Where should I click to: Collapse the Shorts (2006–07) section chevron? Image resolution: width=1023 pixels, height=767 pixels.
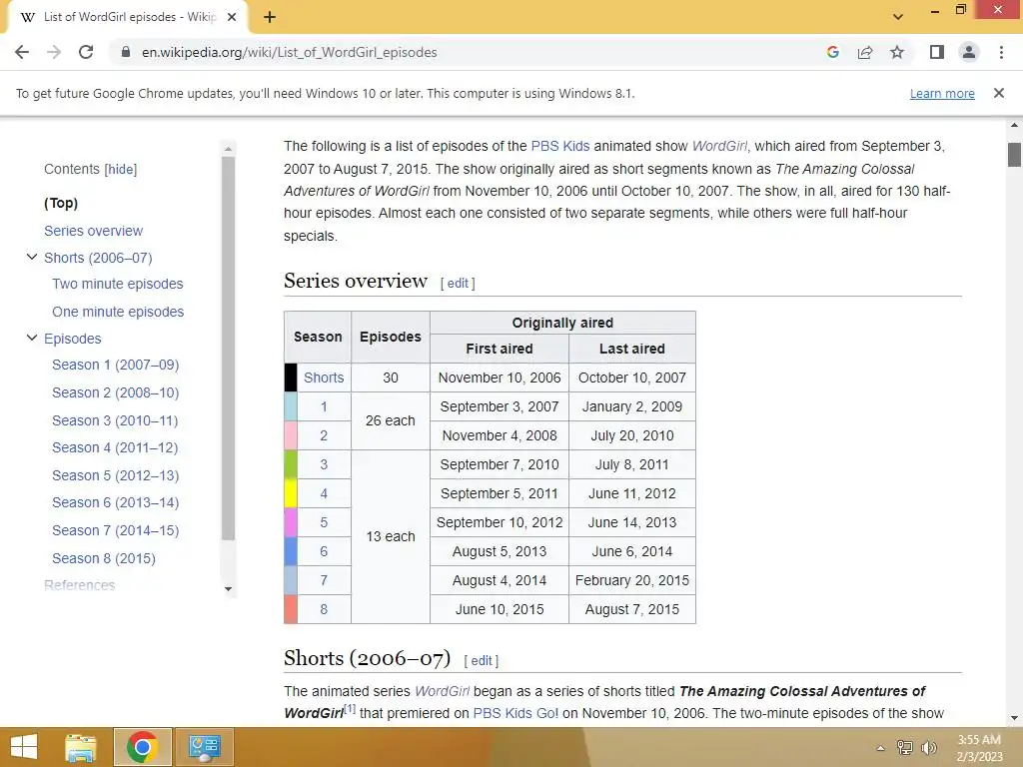[x=31, y=257]
